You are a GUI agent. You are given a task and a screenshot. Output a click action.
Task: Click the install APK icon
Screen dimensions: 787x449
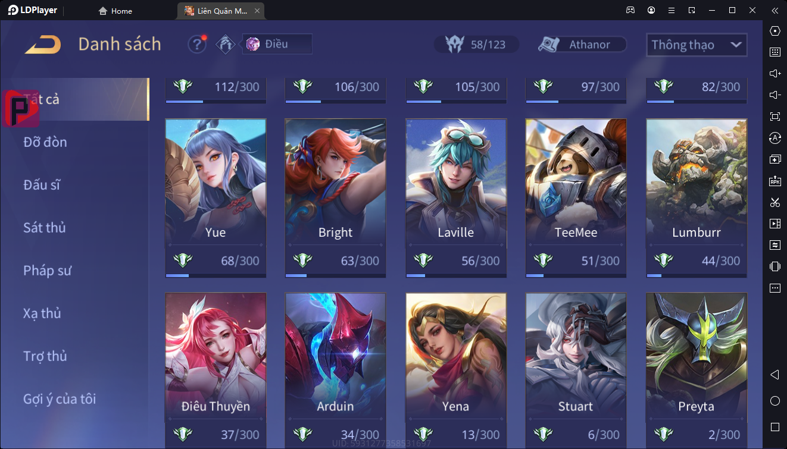(774, 181)
